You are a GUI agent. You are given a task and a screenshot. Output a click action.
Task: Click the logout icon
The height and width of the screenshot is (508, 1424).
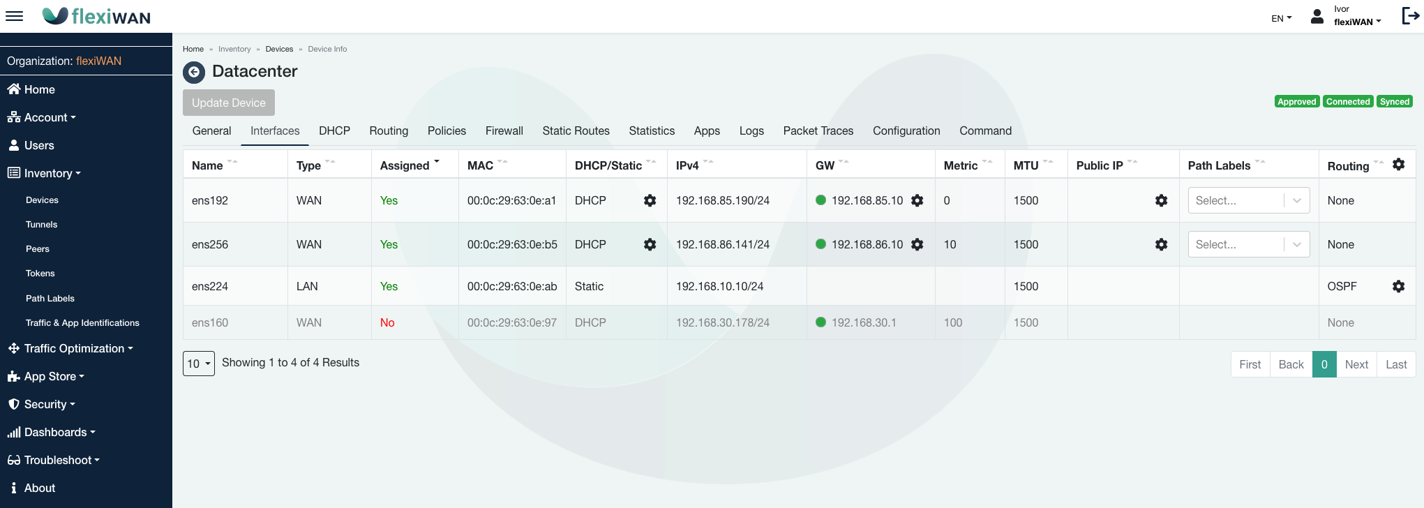click(x=1410, y=16)
